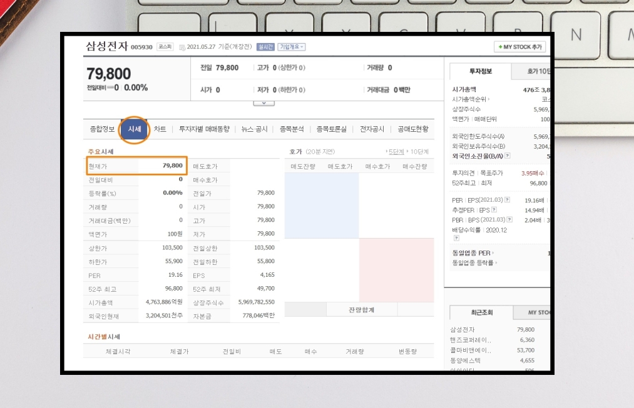Click the PER value 19.16 in 주요시세
Image resolution: width=634 pixels, height=408 pixels.
(x=175, y=275)
